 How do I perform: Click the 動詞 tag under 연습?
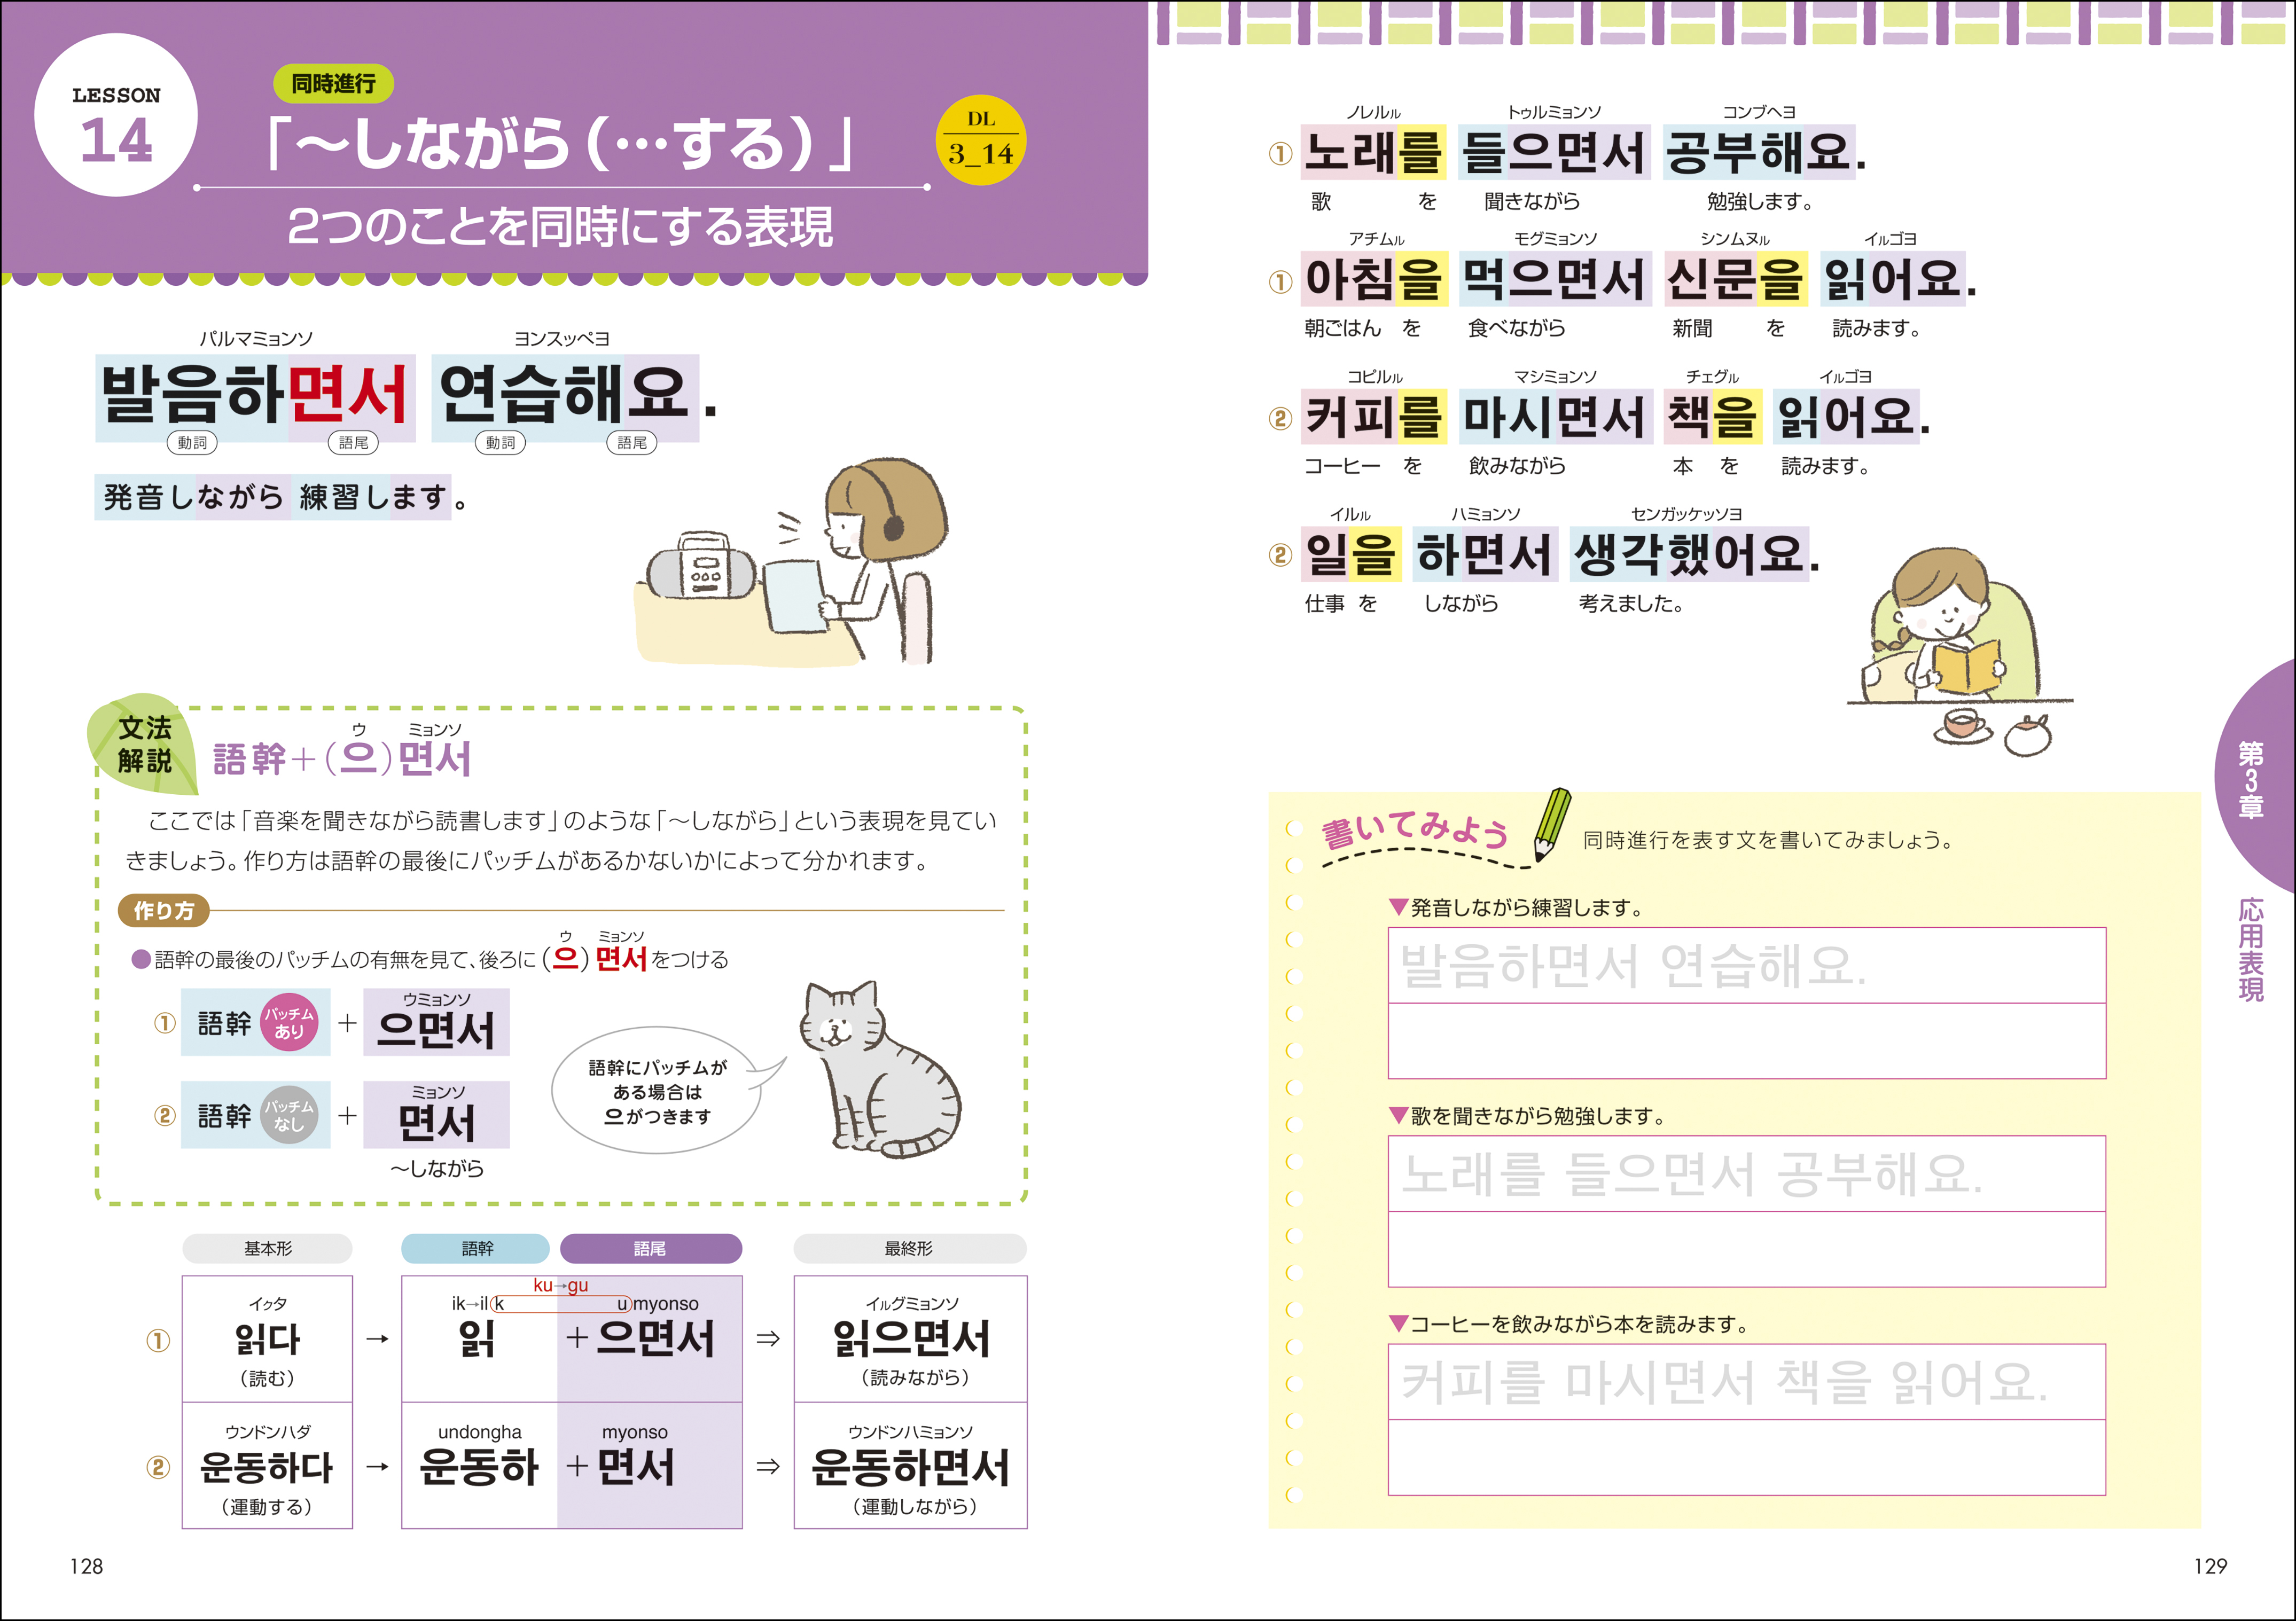point(500,443)
